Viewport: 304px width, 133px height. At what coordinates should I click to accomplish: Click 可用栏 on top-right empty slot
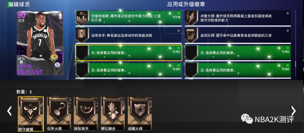pyautogui.click(x=286, y=52)
